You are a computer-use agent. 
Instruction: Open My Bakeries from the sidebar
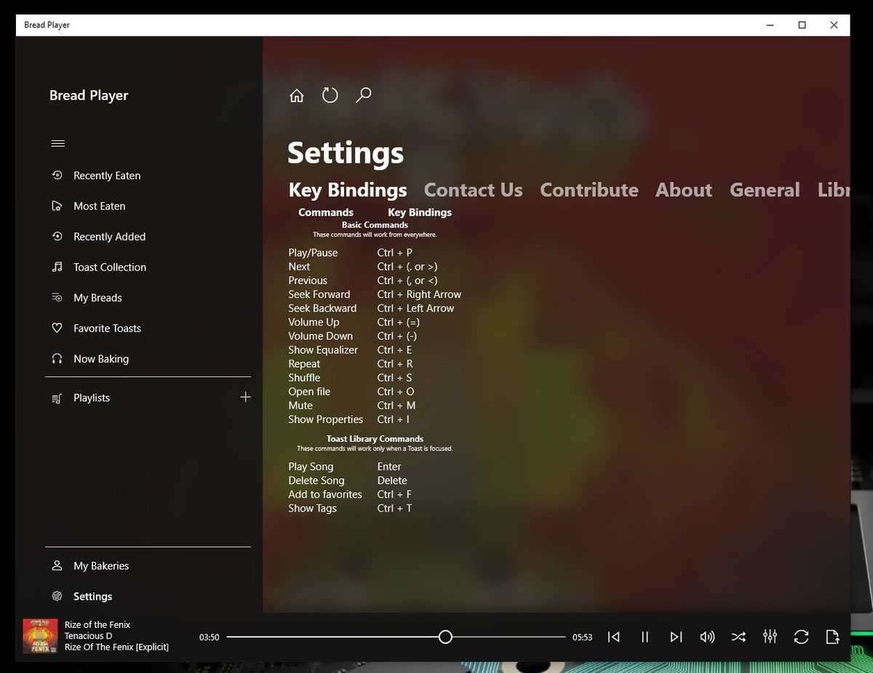pos(100,565)
